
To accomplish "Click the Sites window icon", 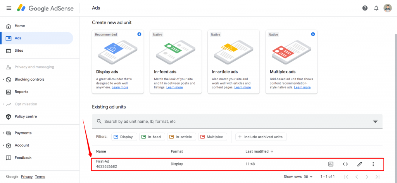I will click(x=9, y=51).
